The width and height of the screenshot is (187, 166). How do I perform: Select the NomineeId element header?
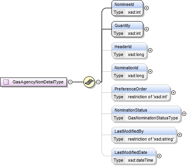point(127,4)
